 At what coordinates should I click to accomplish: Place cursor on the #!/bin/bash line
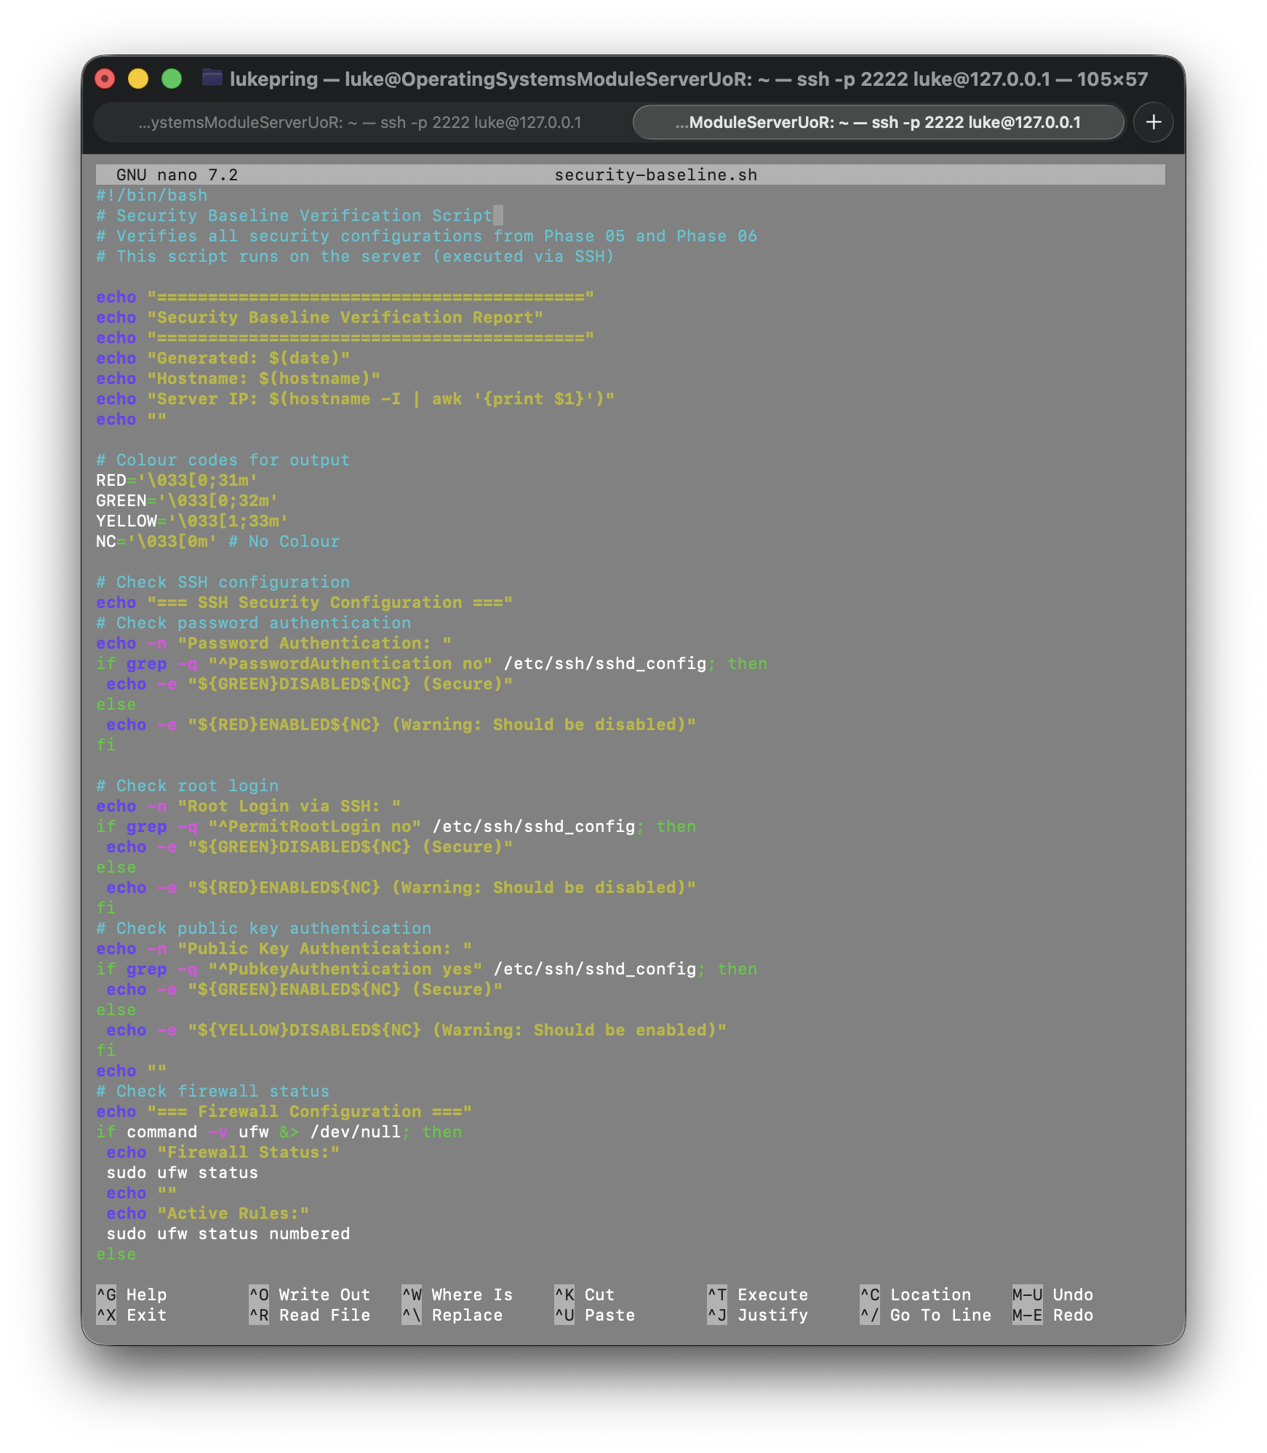coord(152,196)
